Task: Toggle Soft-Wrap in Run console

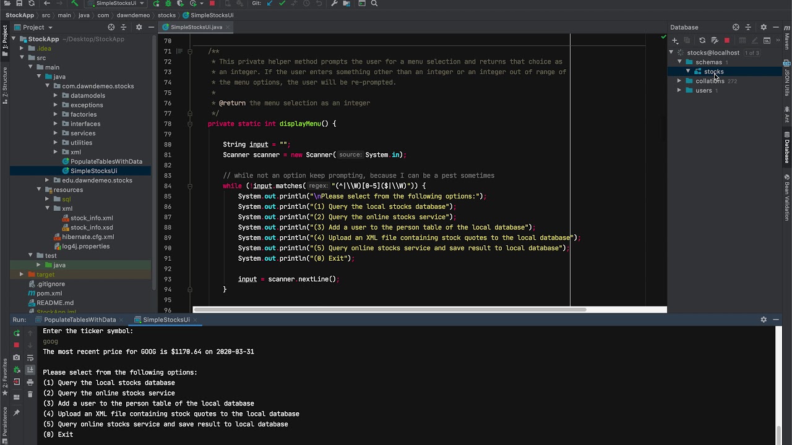Action: click(x=30, y=358)
